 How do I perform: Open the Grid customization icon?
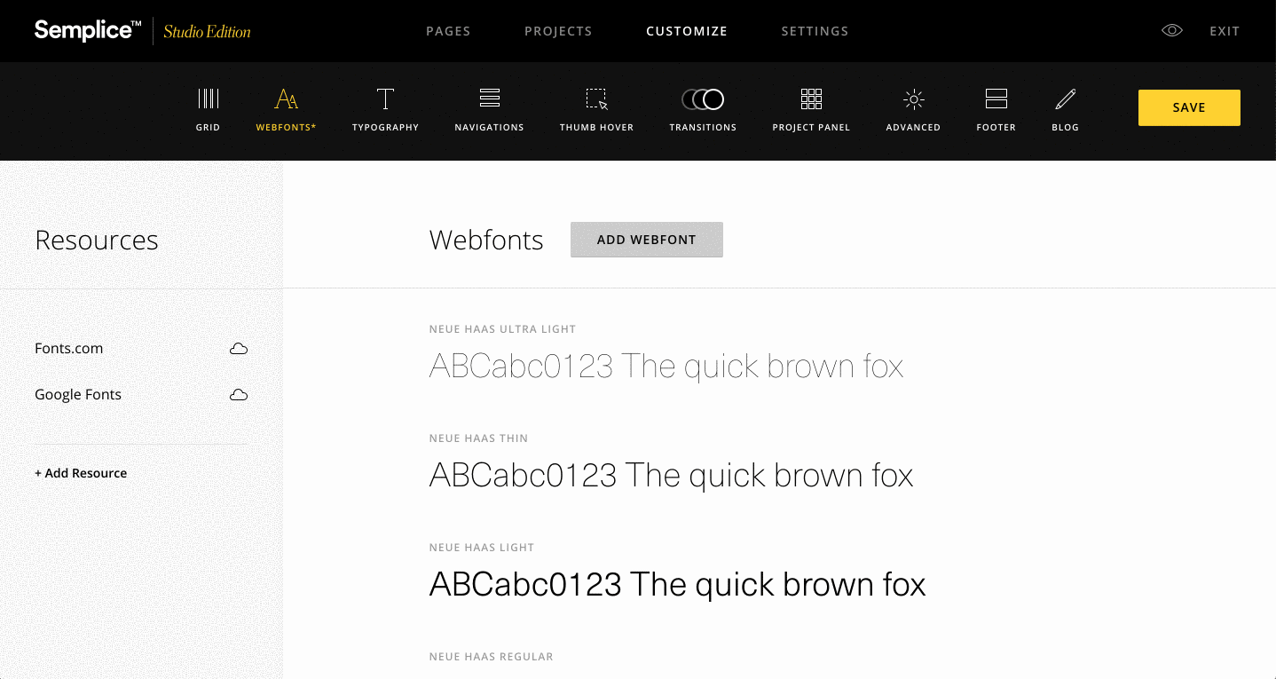coord(208,99)
